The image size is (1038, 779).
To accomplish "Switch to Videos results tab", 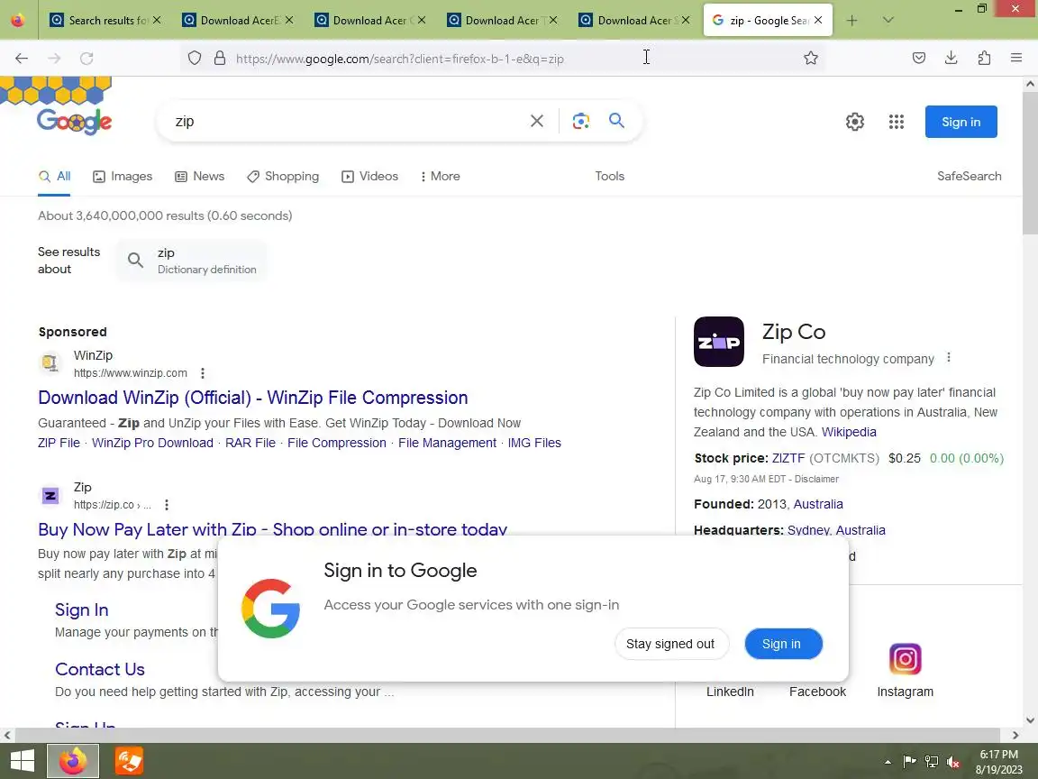I will [370, 176].
